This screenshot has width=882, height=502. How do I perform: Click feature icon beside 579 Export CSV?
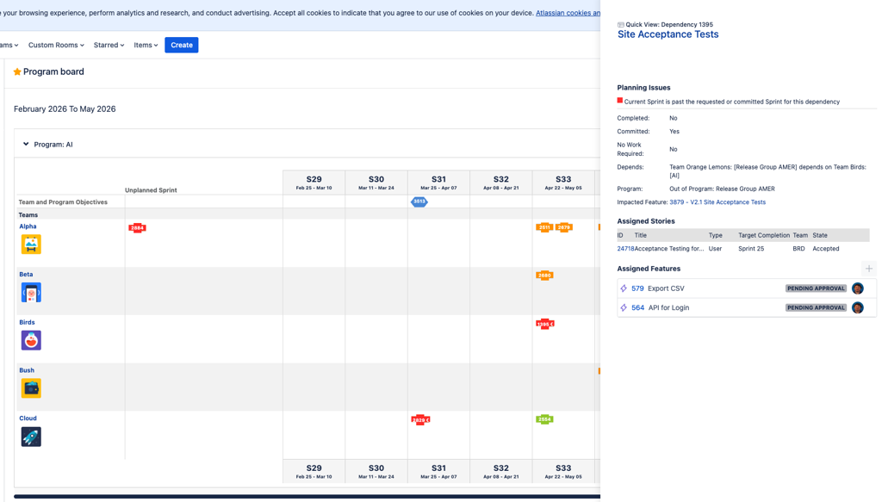624,288
